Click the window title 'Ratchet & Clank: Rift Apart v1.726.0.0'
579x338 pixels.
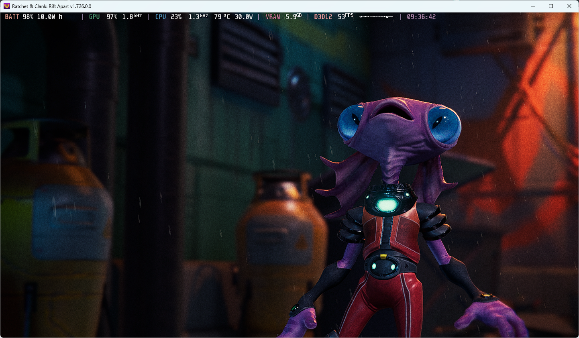52,6
